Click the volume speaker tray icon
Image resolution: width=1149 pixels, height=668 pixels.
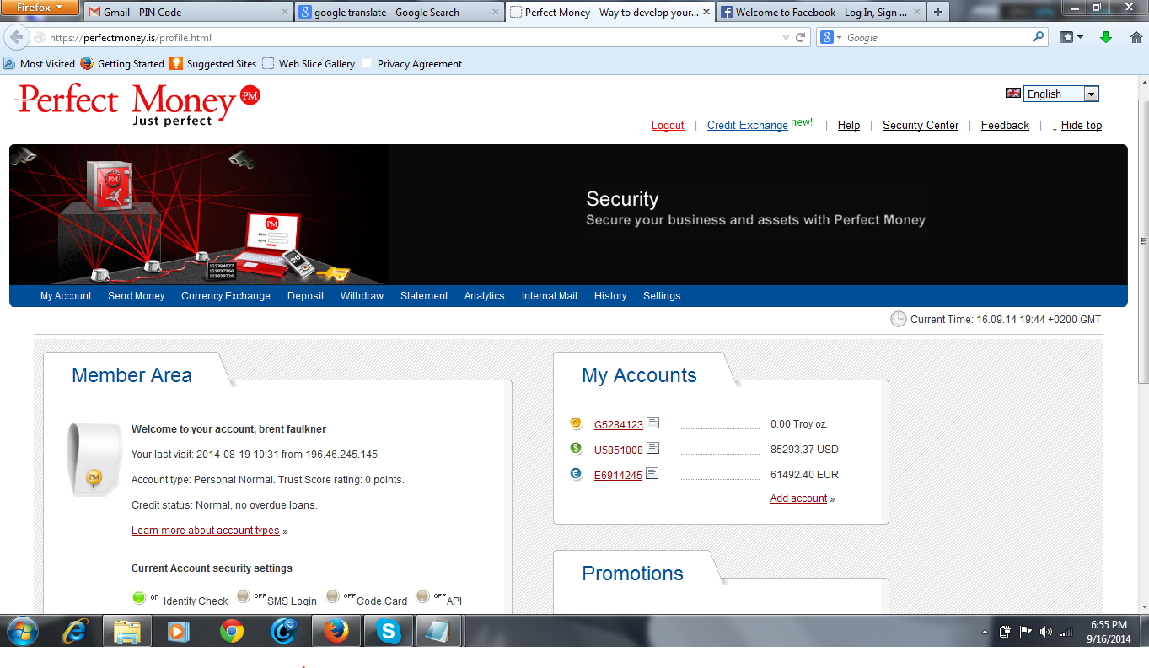coord(1046,632)
